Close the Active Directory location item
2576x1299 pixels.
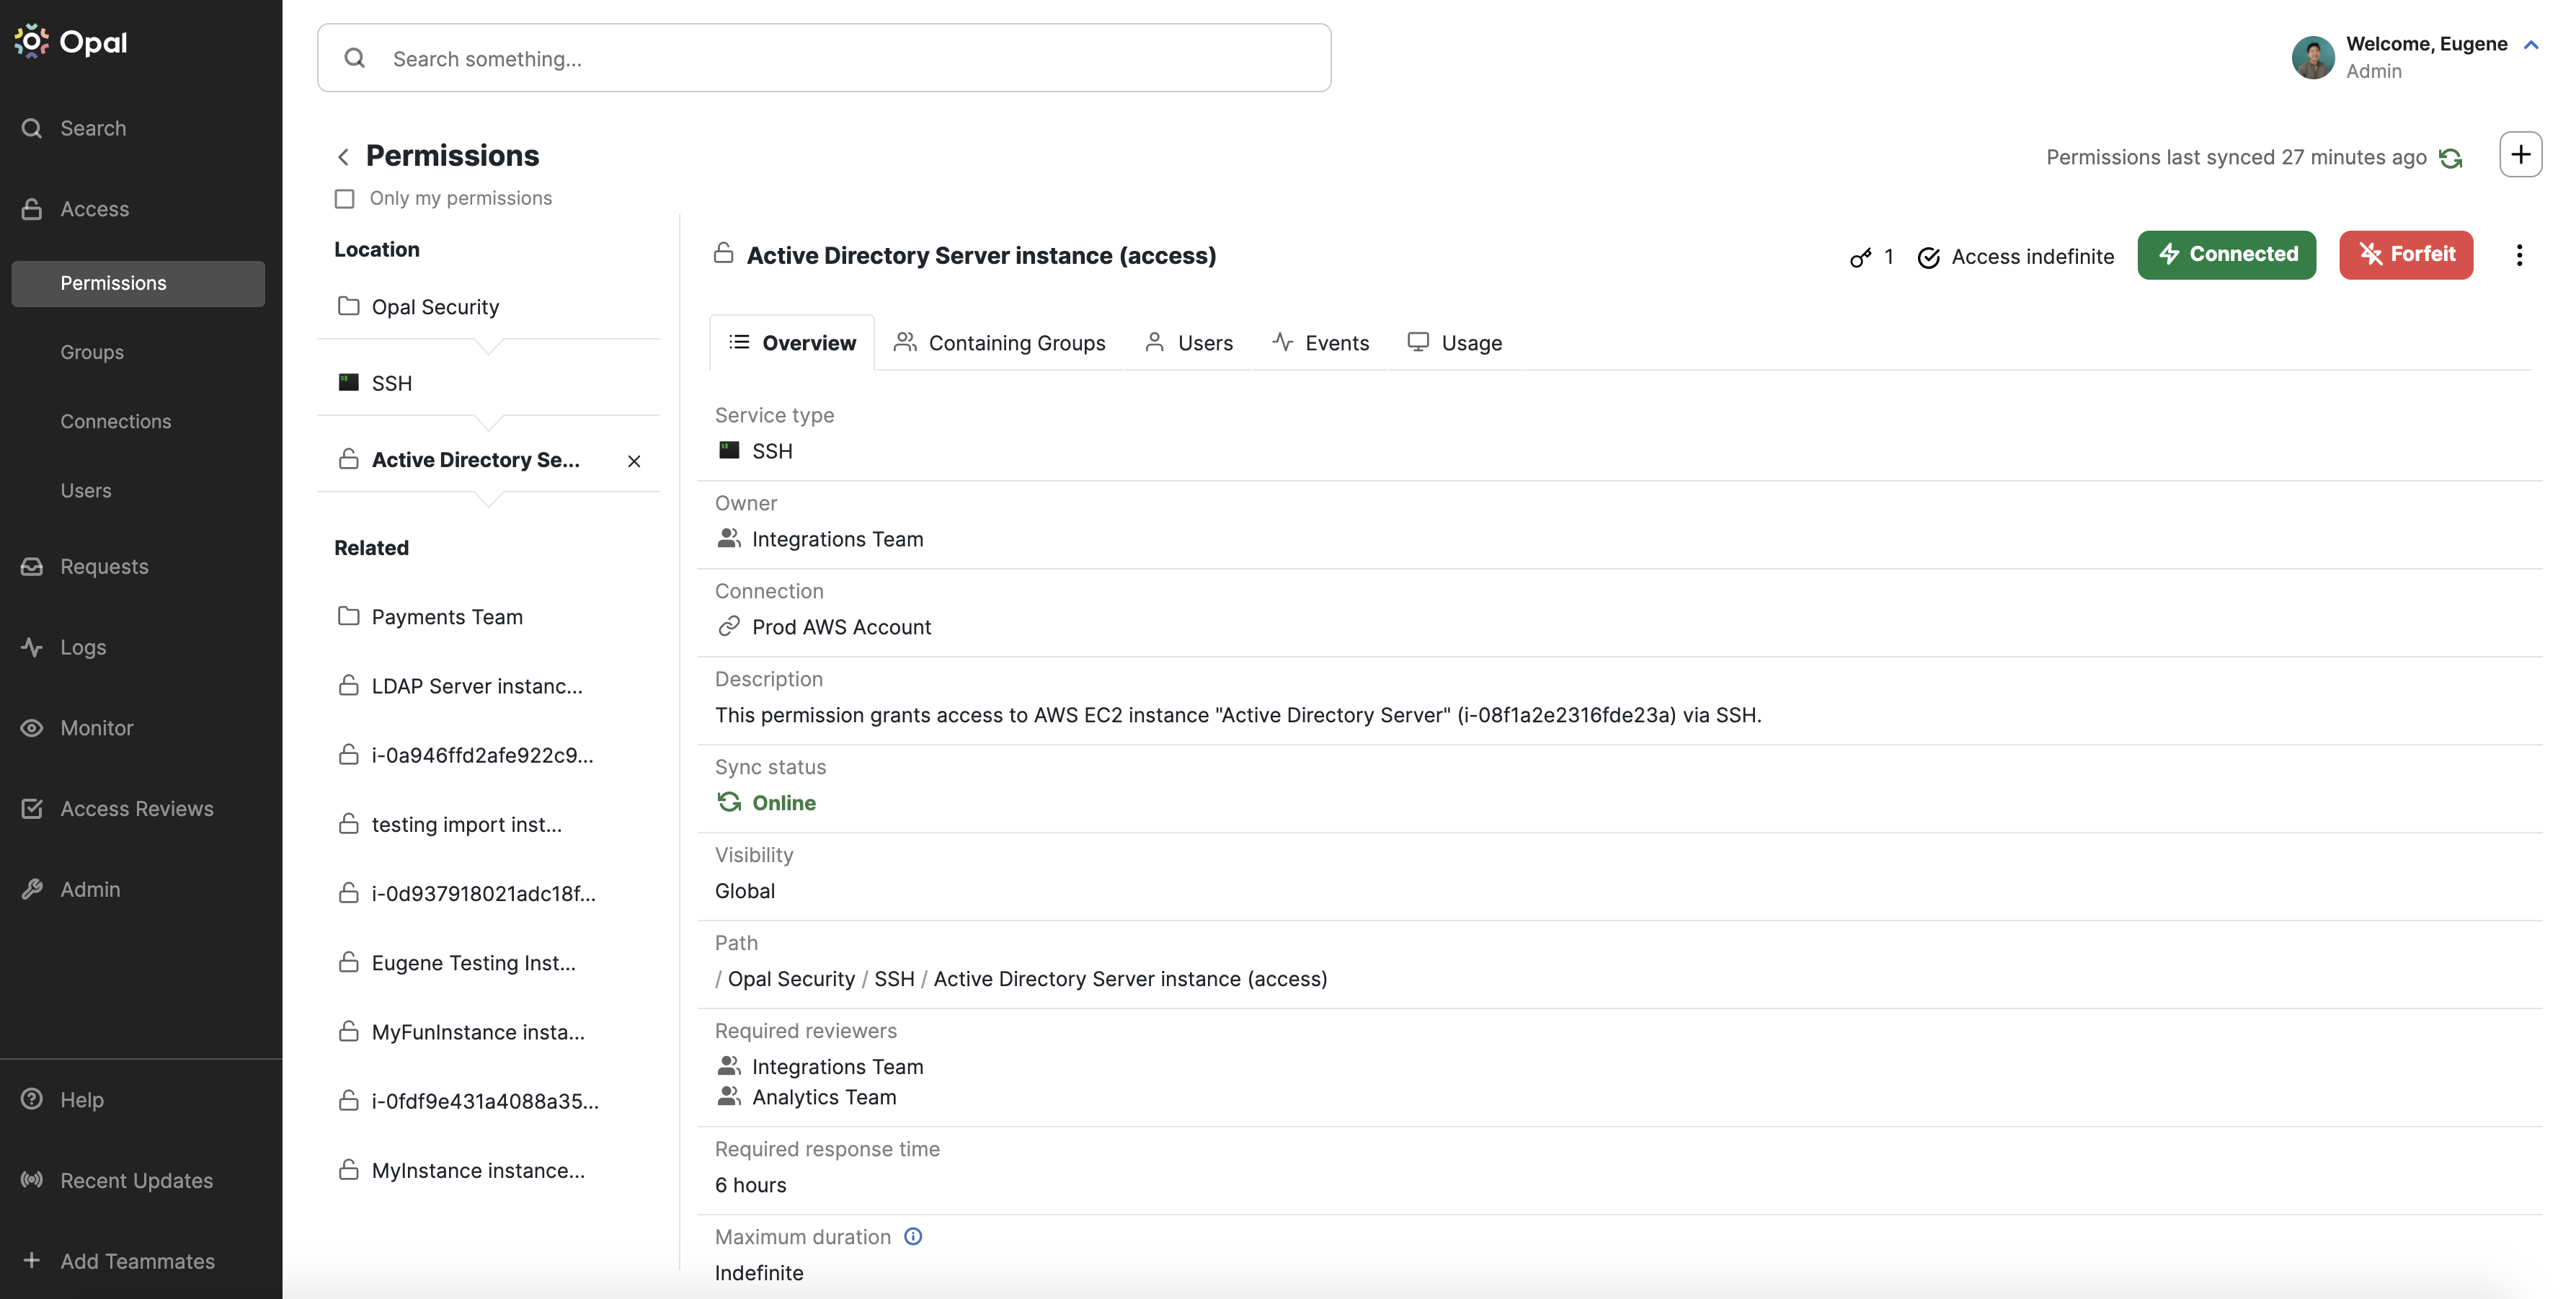(634, 461)
